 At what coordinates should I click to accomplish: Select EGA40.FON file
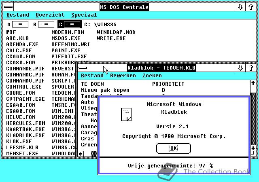[21, 105]
